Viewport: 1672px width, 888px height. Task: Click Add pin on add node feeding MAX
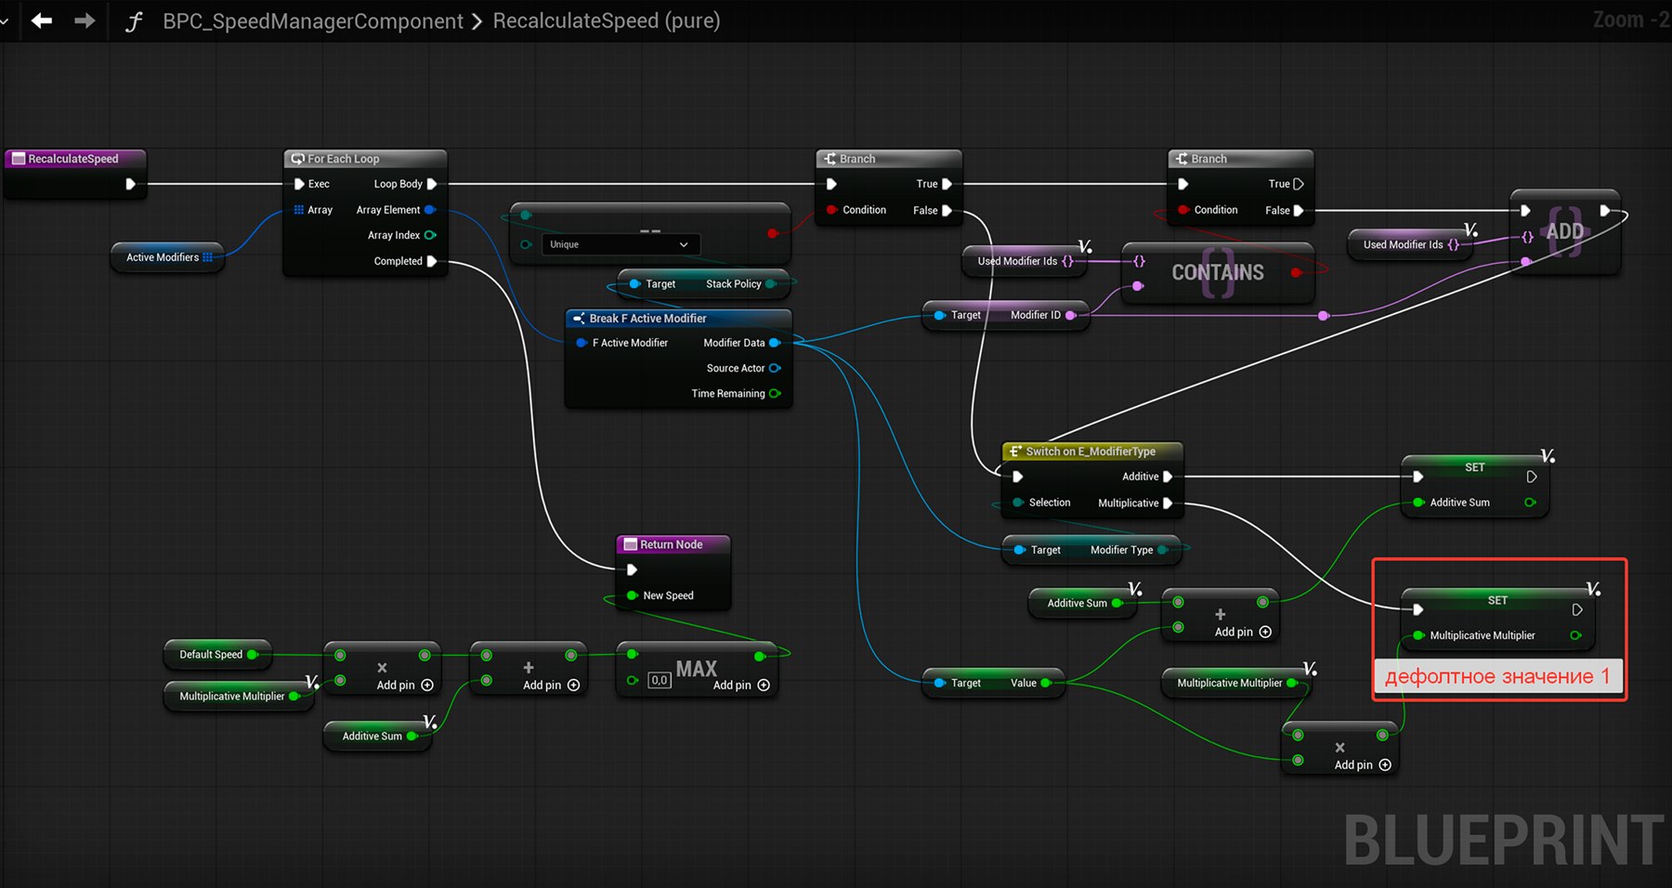(551, 686)
